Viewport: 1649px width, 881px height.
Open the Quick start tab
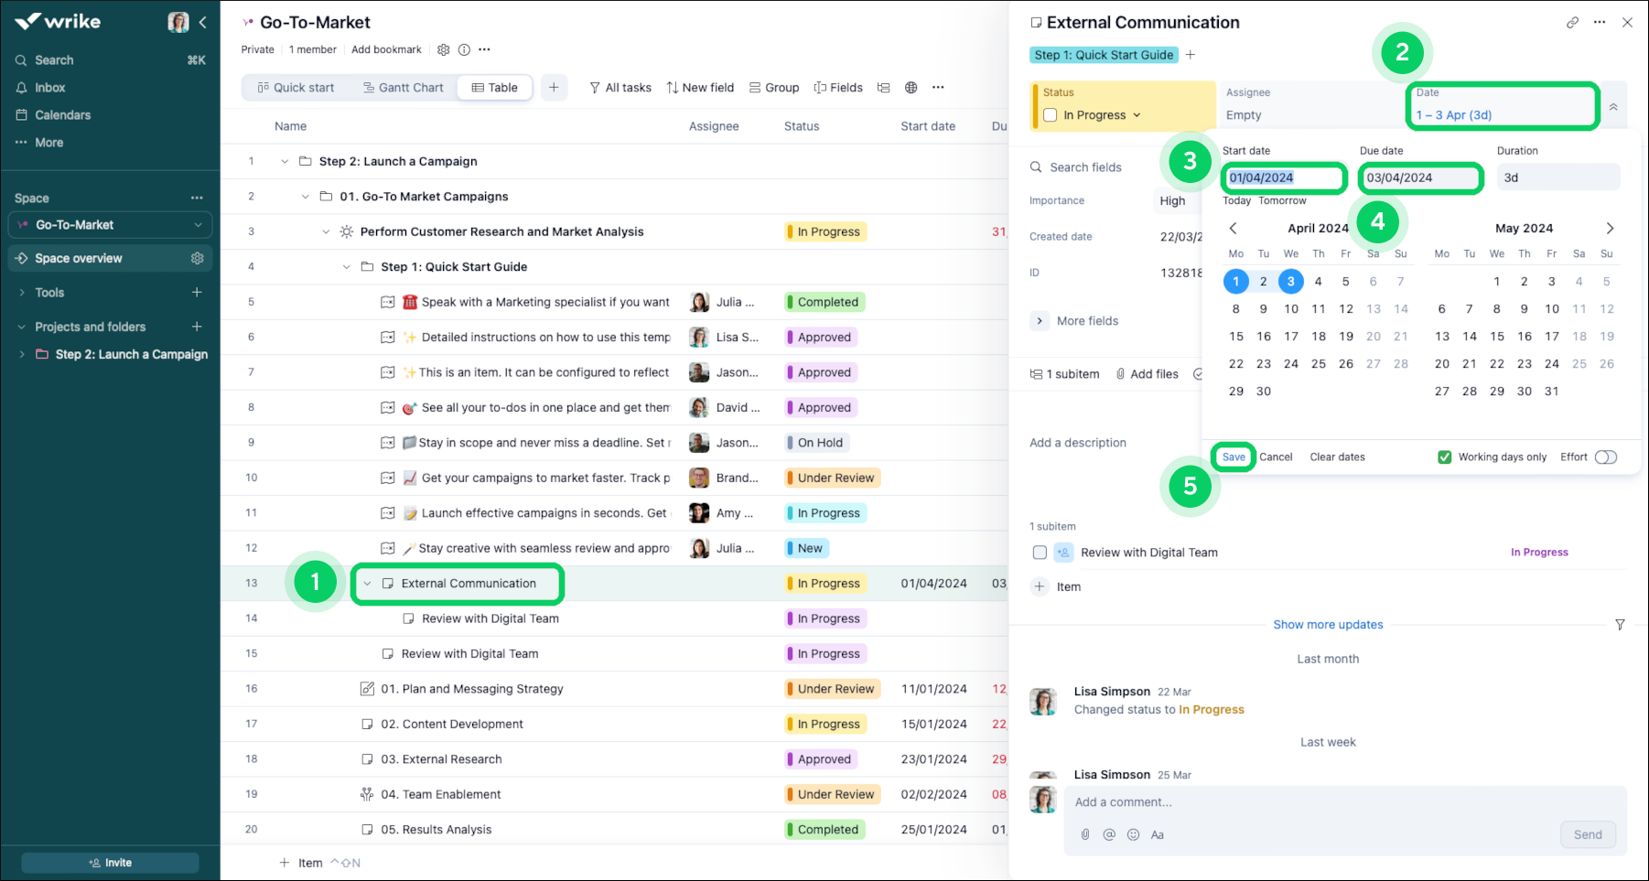click(x=296, y=88)
